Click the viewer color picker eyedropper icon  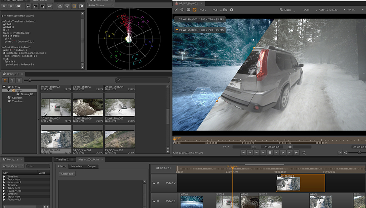[x=176, y=10]
